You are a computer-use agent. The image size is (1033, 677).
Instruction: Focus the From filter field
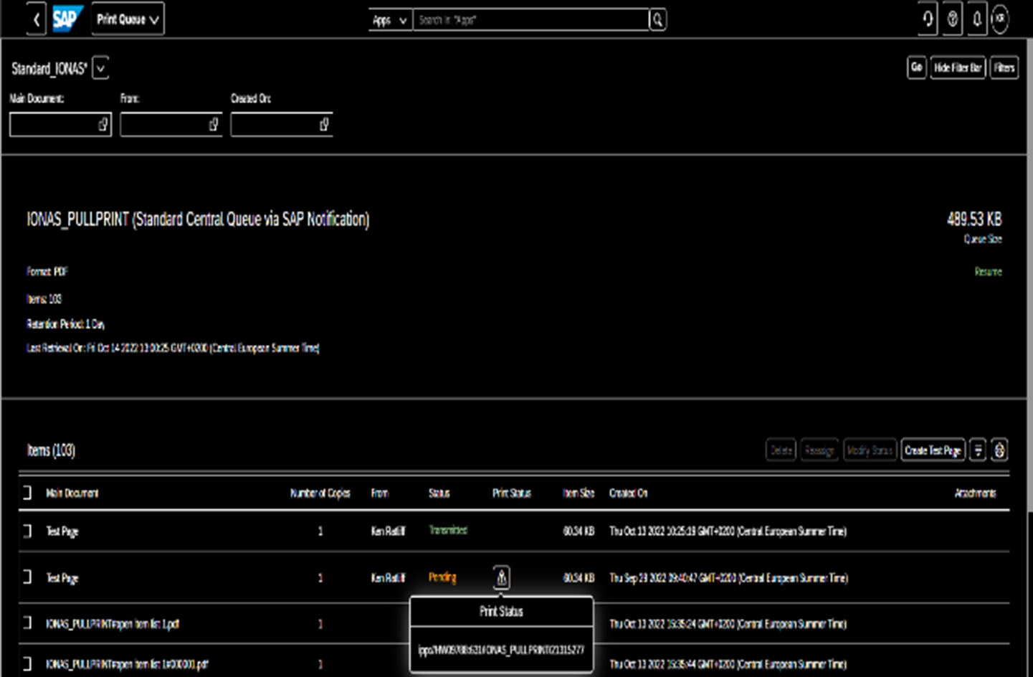coord(171,124)
